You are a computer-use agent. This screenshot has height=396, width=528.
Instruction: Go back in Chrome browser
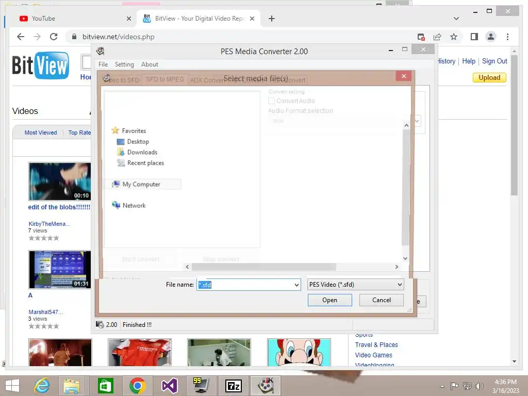coord(21,37)
